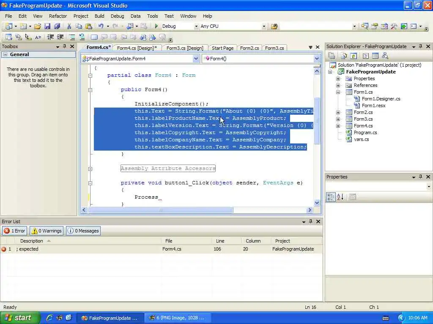Click the Copy toolbar icon
Screen dimensions: 433x324
79,26
